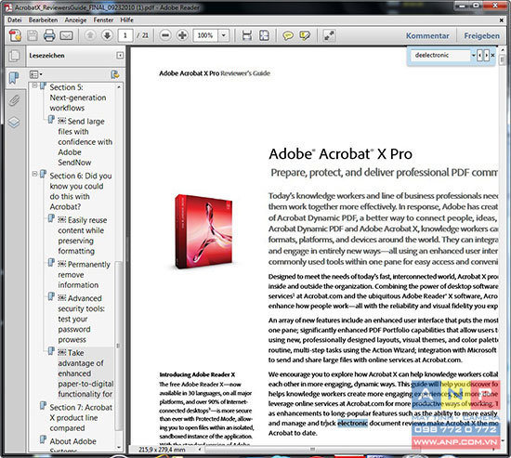Image resolution: width=511 pixels, height=458 pixels.
Task: Open the page thumbnails panel
Action: pyautogui.click(x=14, y=56)
